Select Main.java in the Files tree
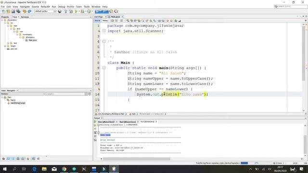 click(33, 40)
